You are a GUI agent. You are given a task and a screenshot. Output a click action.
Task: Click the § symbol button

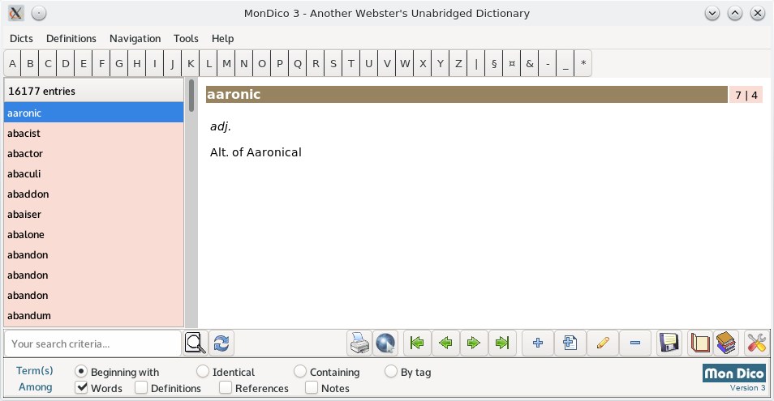coord(494,63)
